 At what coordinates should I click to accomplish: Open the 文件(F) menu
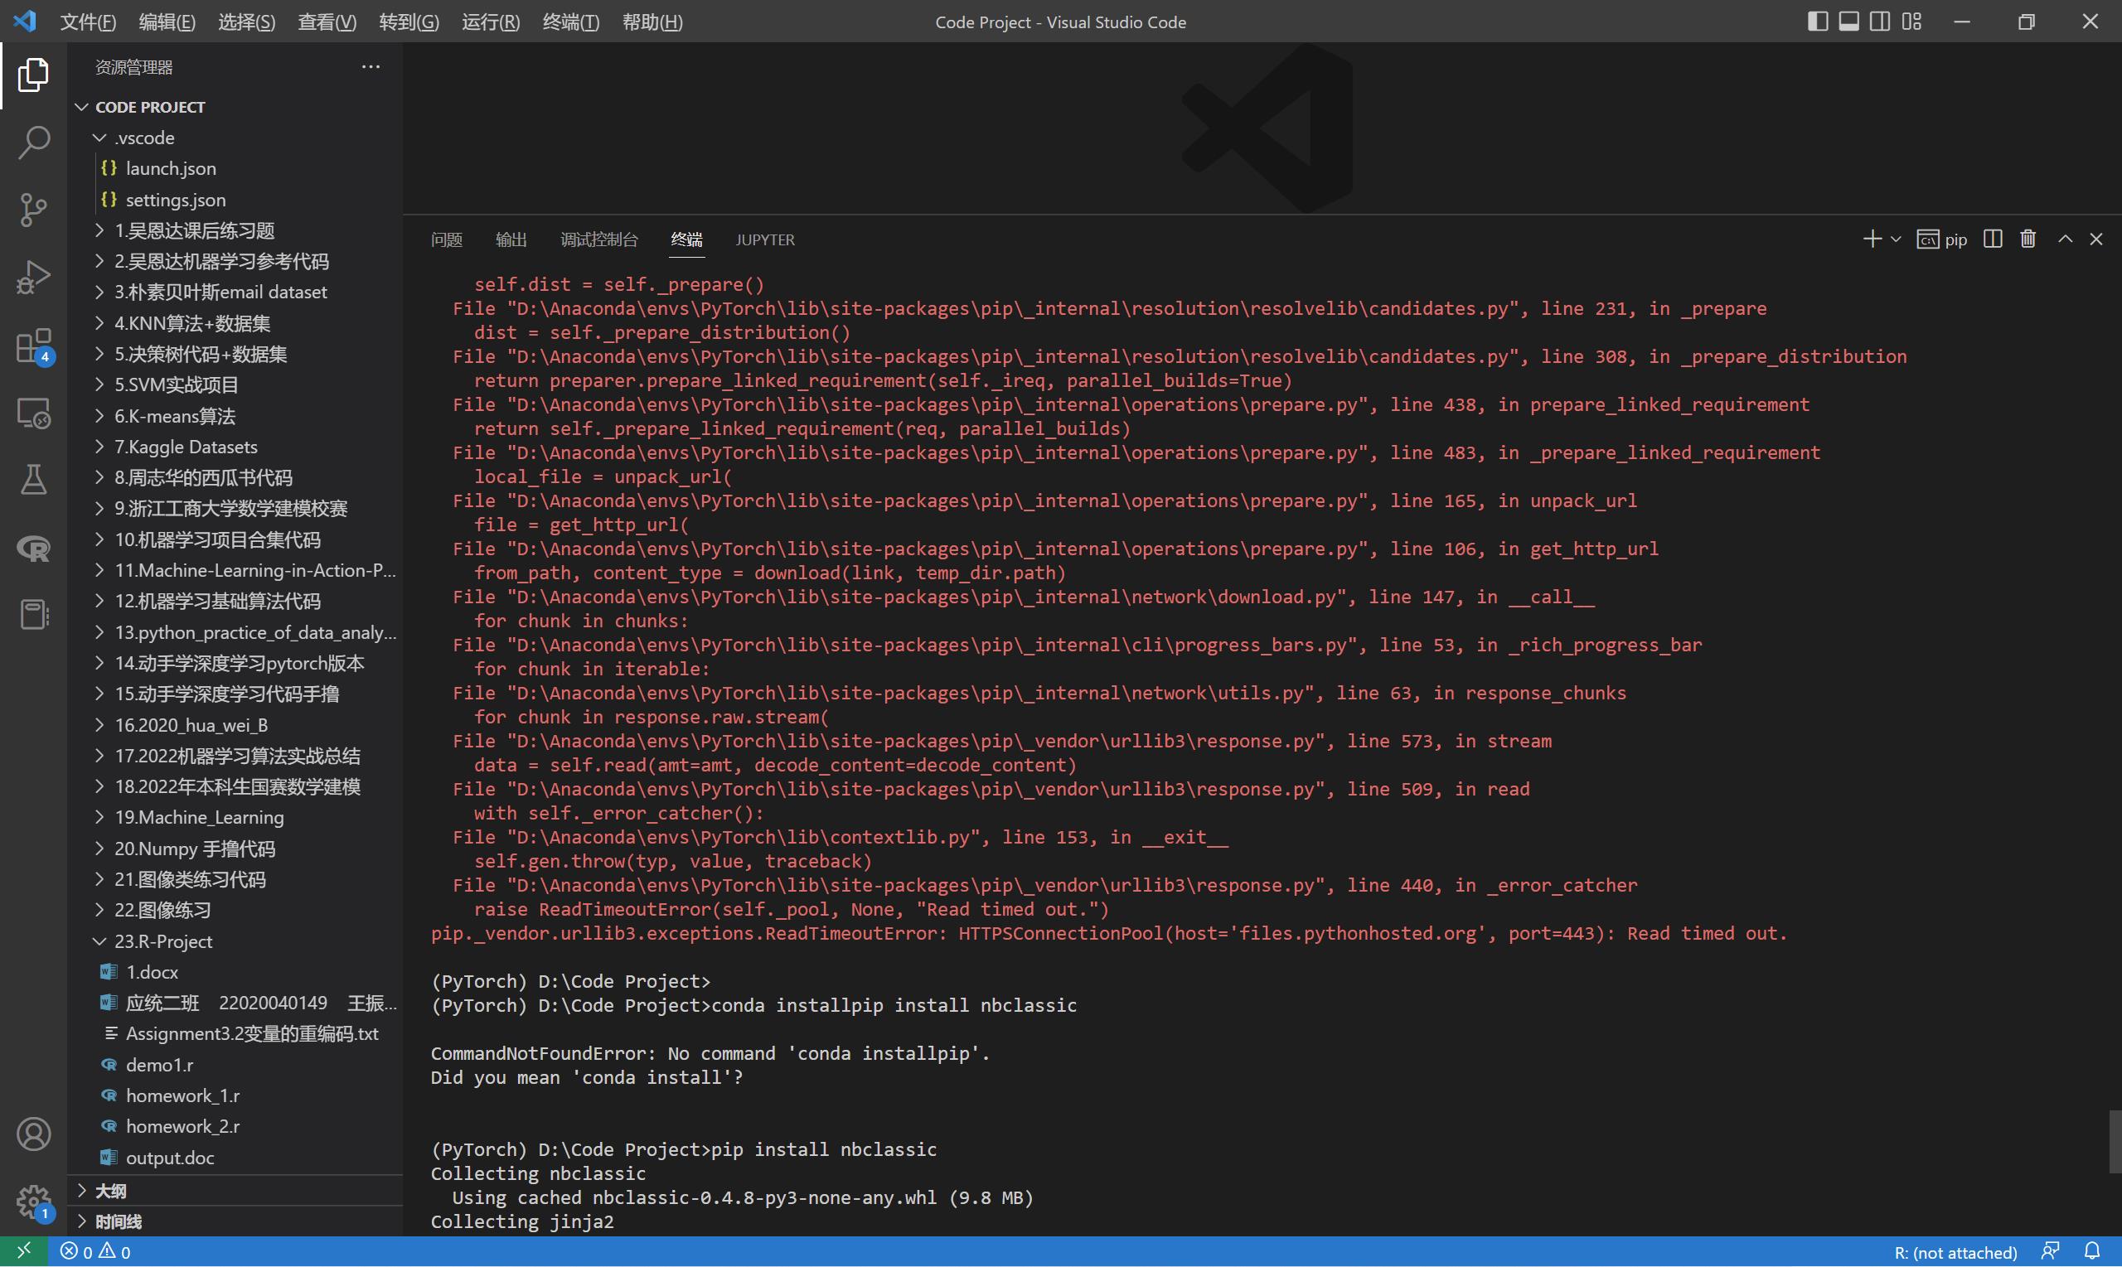(88, 22)
